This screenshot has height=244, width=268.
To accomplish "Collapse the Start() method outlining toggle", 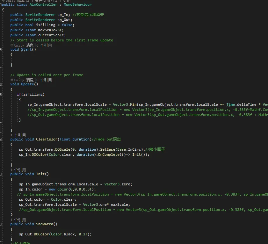I will 1,50.
